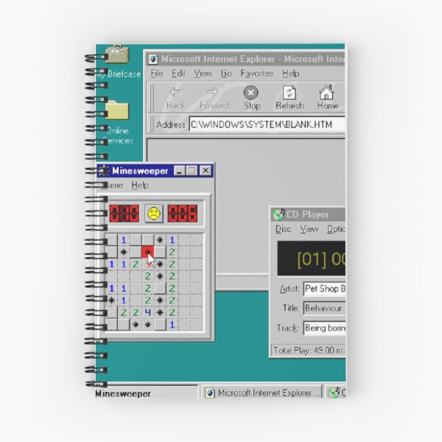Image resolution: width=442 pixels, height=442 pixels.
Task: Open the Game menu in Minesweeper
Action: [x=113, y=185]
